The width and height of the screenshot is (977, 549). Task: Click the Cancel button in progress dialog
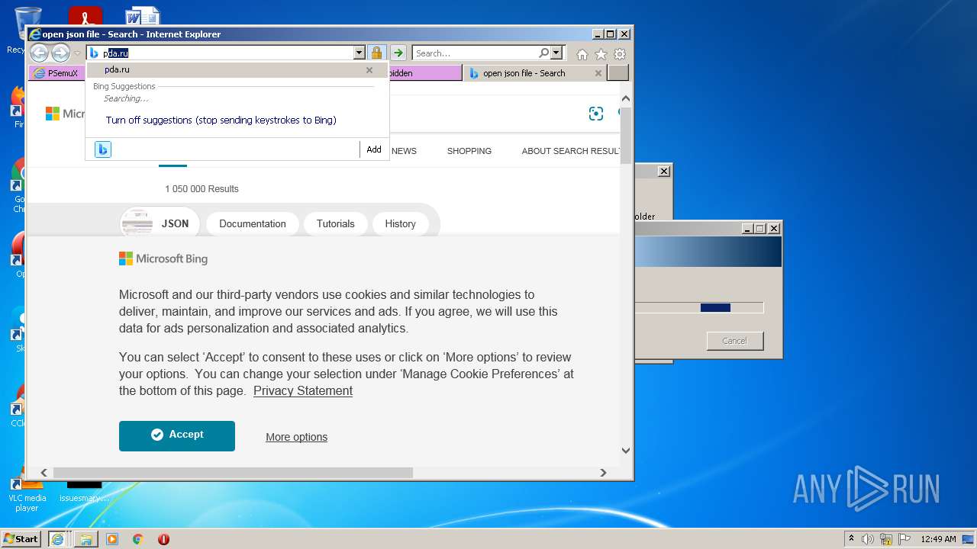tap(735, 341)
